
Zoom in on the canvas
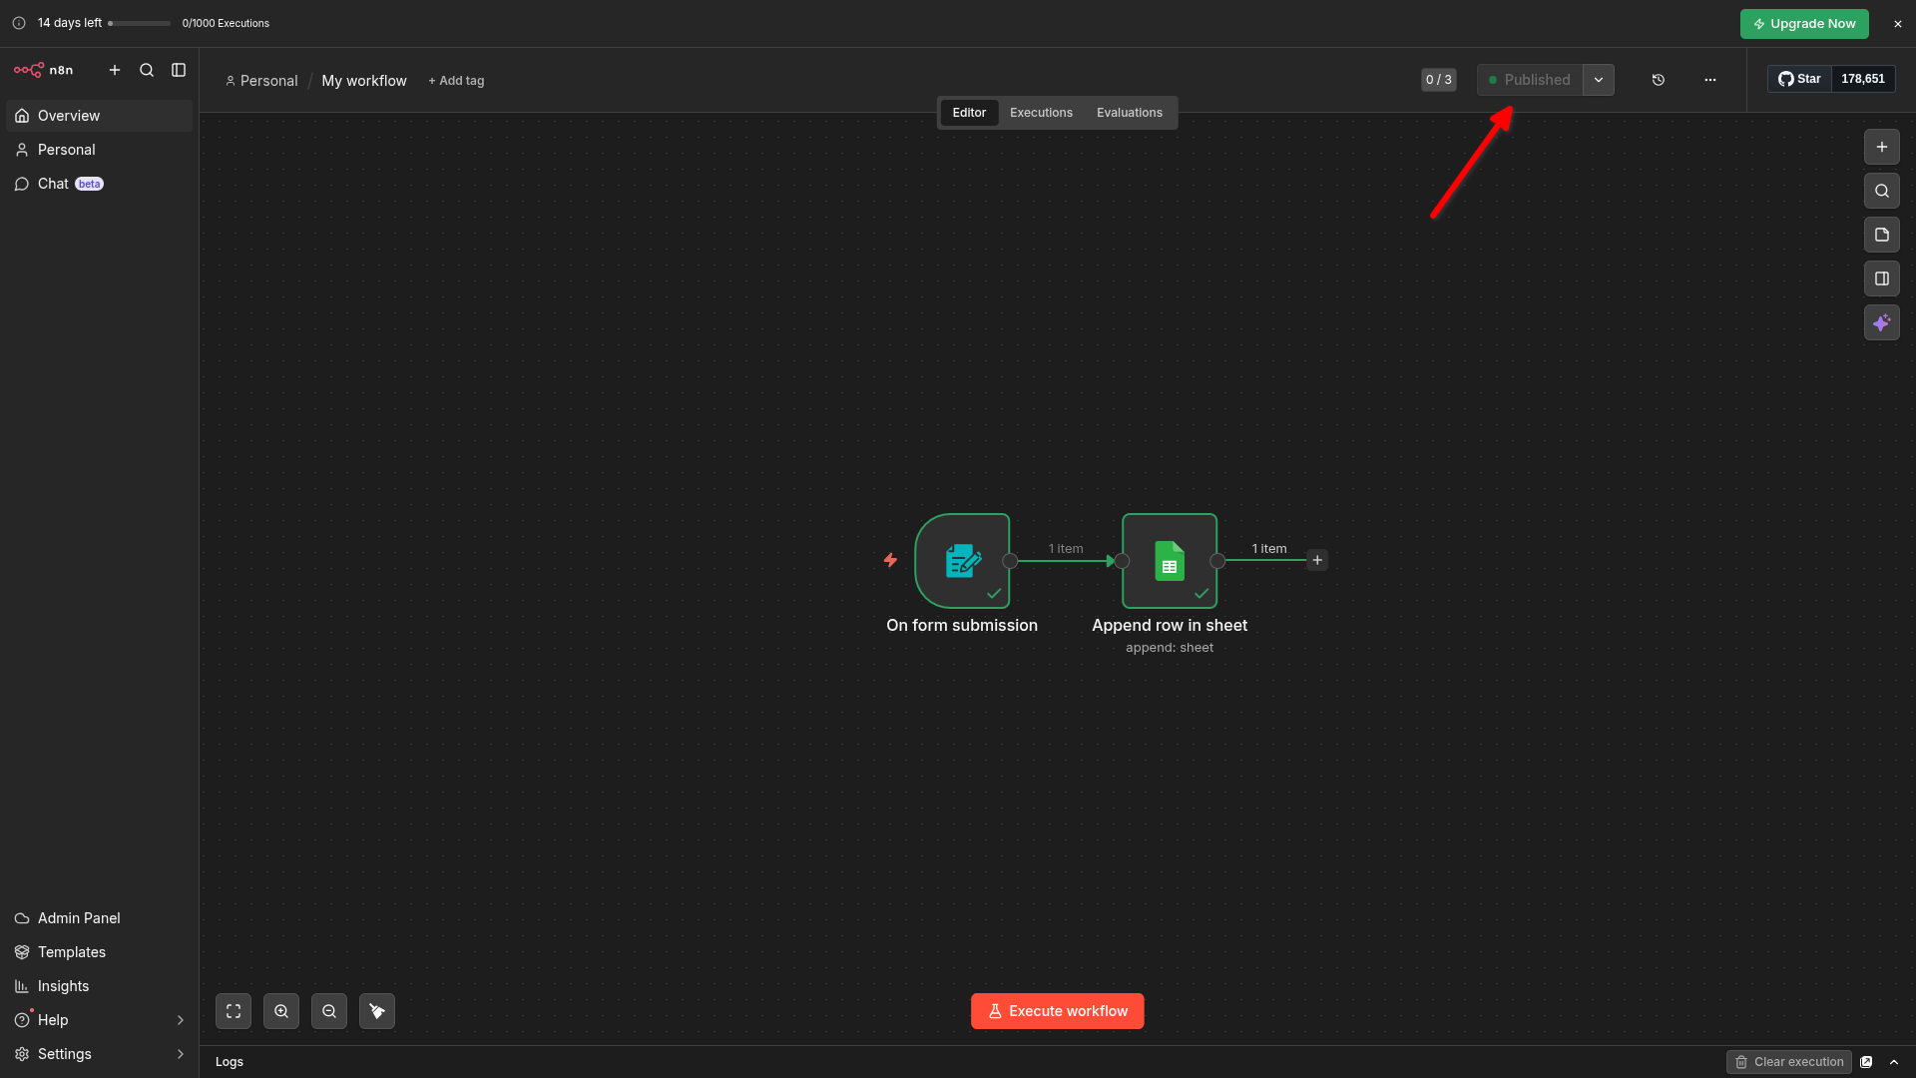point(281,1011)
